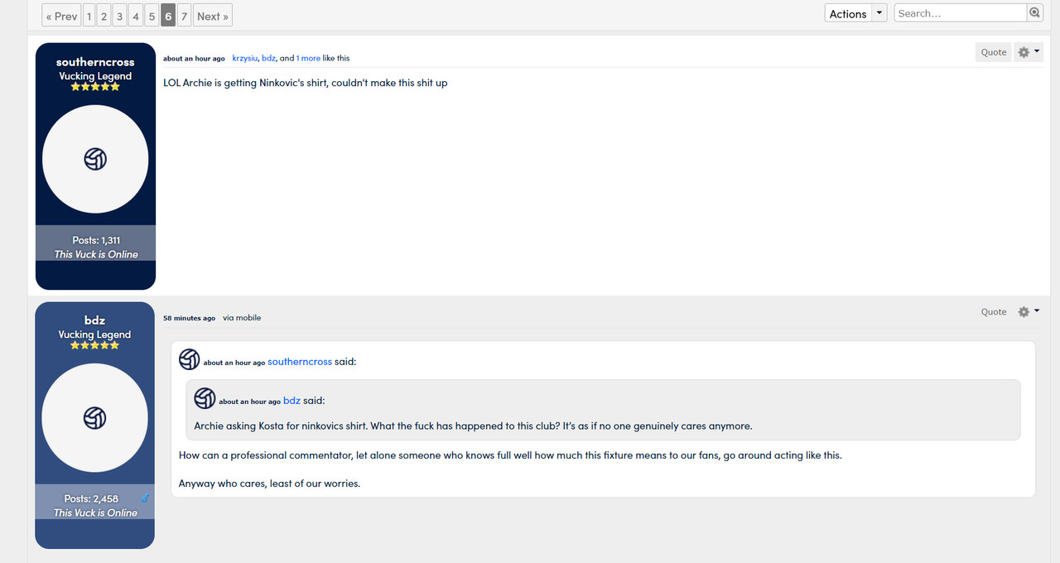Click bdz's volleyball avatar in sidebar
1060x563 pixels.
pos(95,418)
